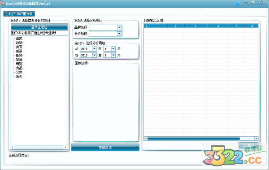Expand the start month dropdown
The width and height of the screenshot is (269, 170).
click(x=113, y=49)
